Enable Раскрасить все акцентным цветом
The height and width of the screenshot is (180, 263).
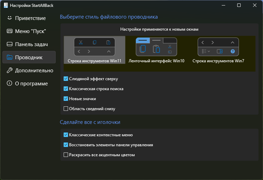(x=66, y=155)
